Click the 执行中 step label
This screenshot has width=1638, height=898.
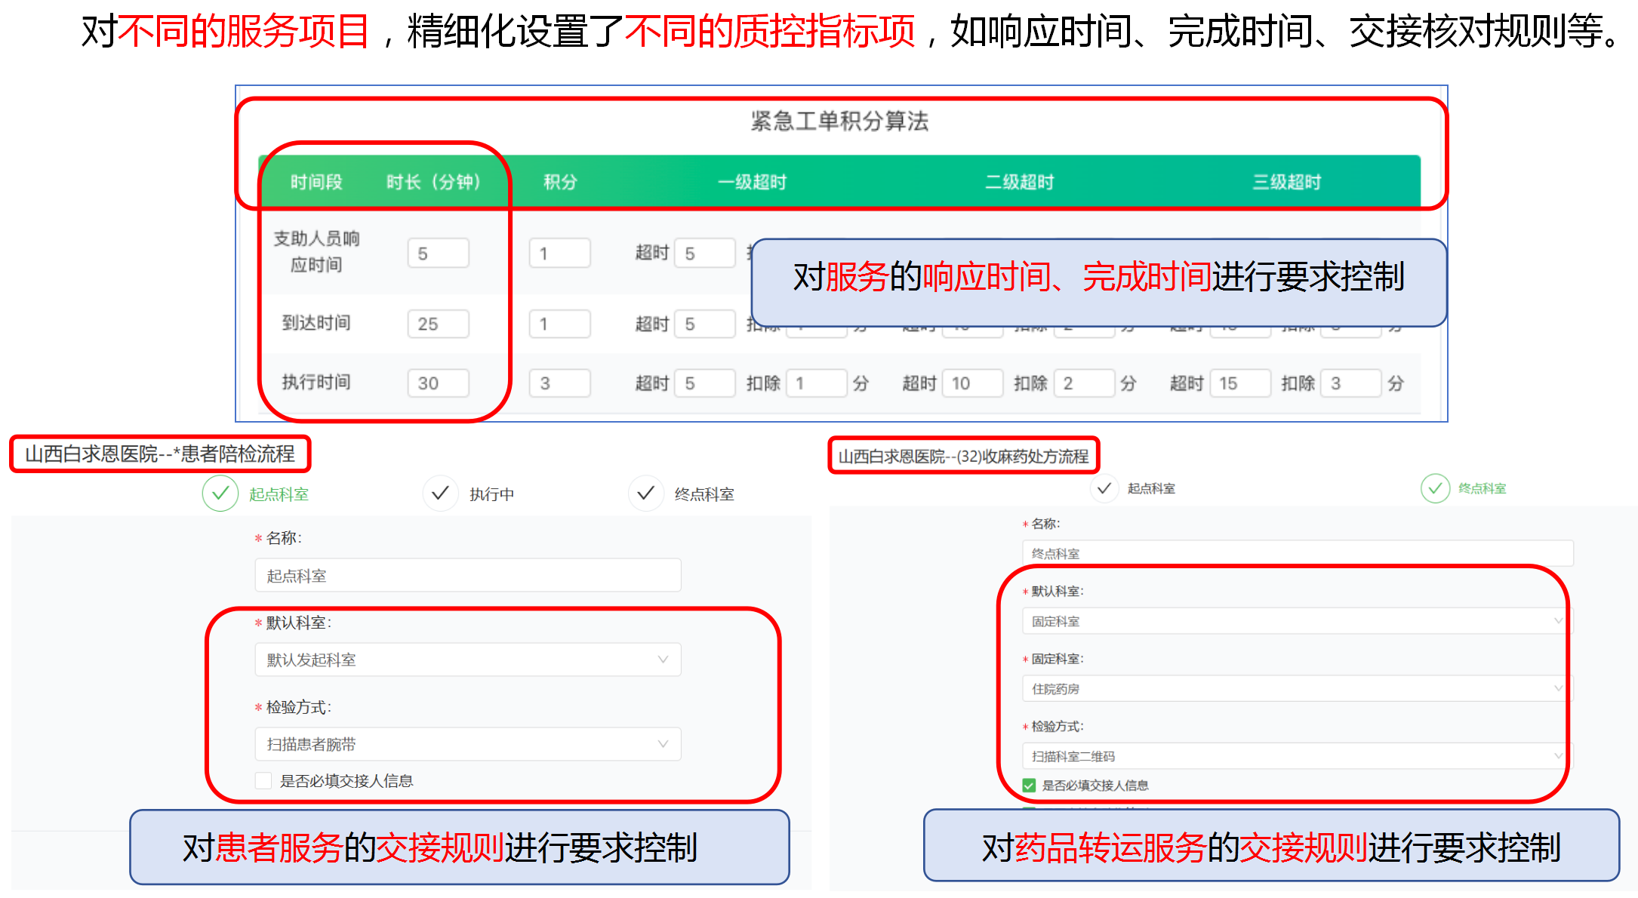coord(491,494)
